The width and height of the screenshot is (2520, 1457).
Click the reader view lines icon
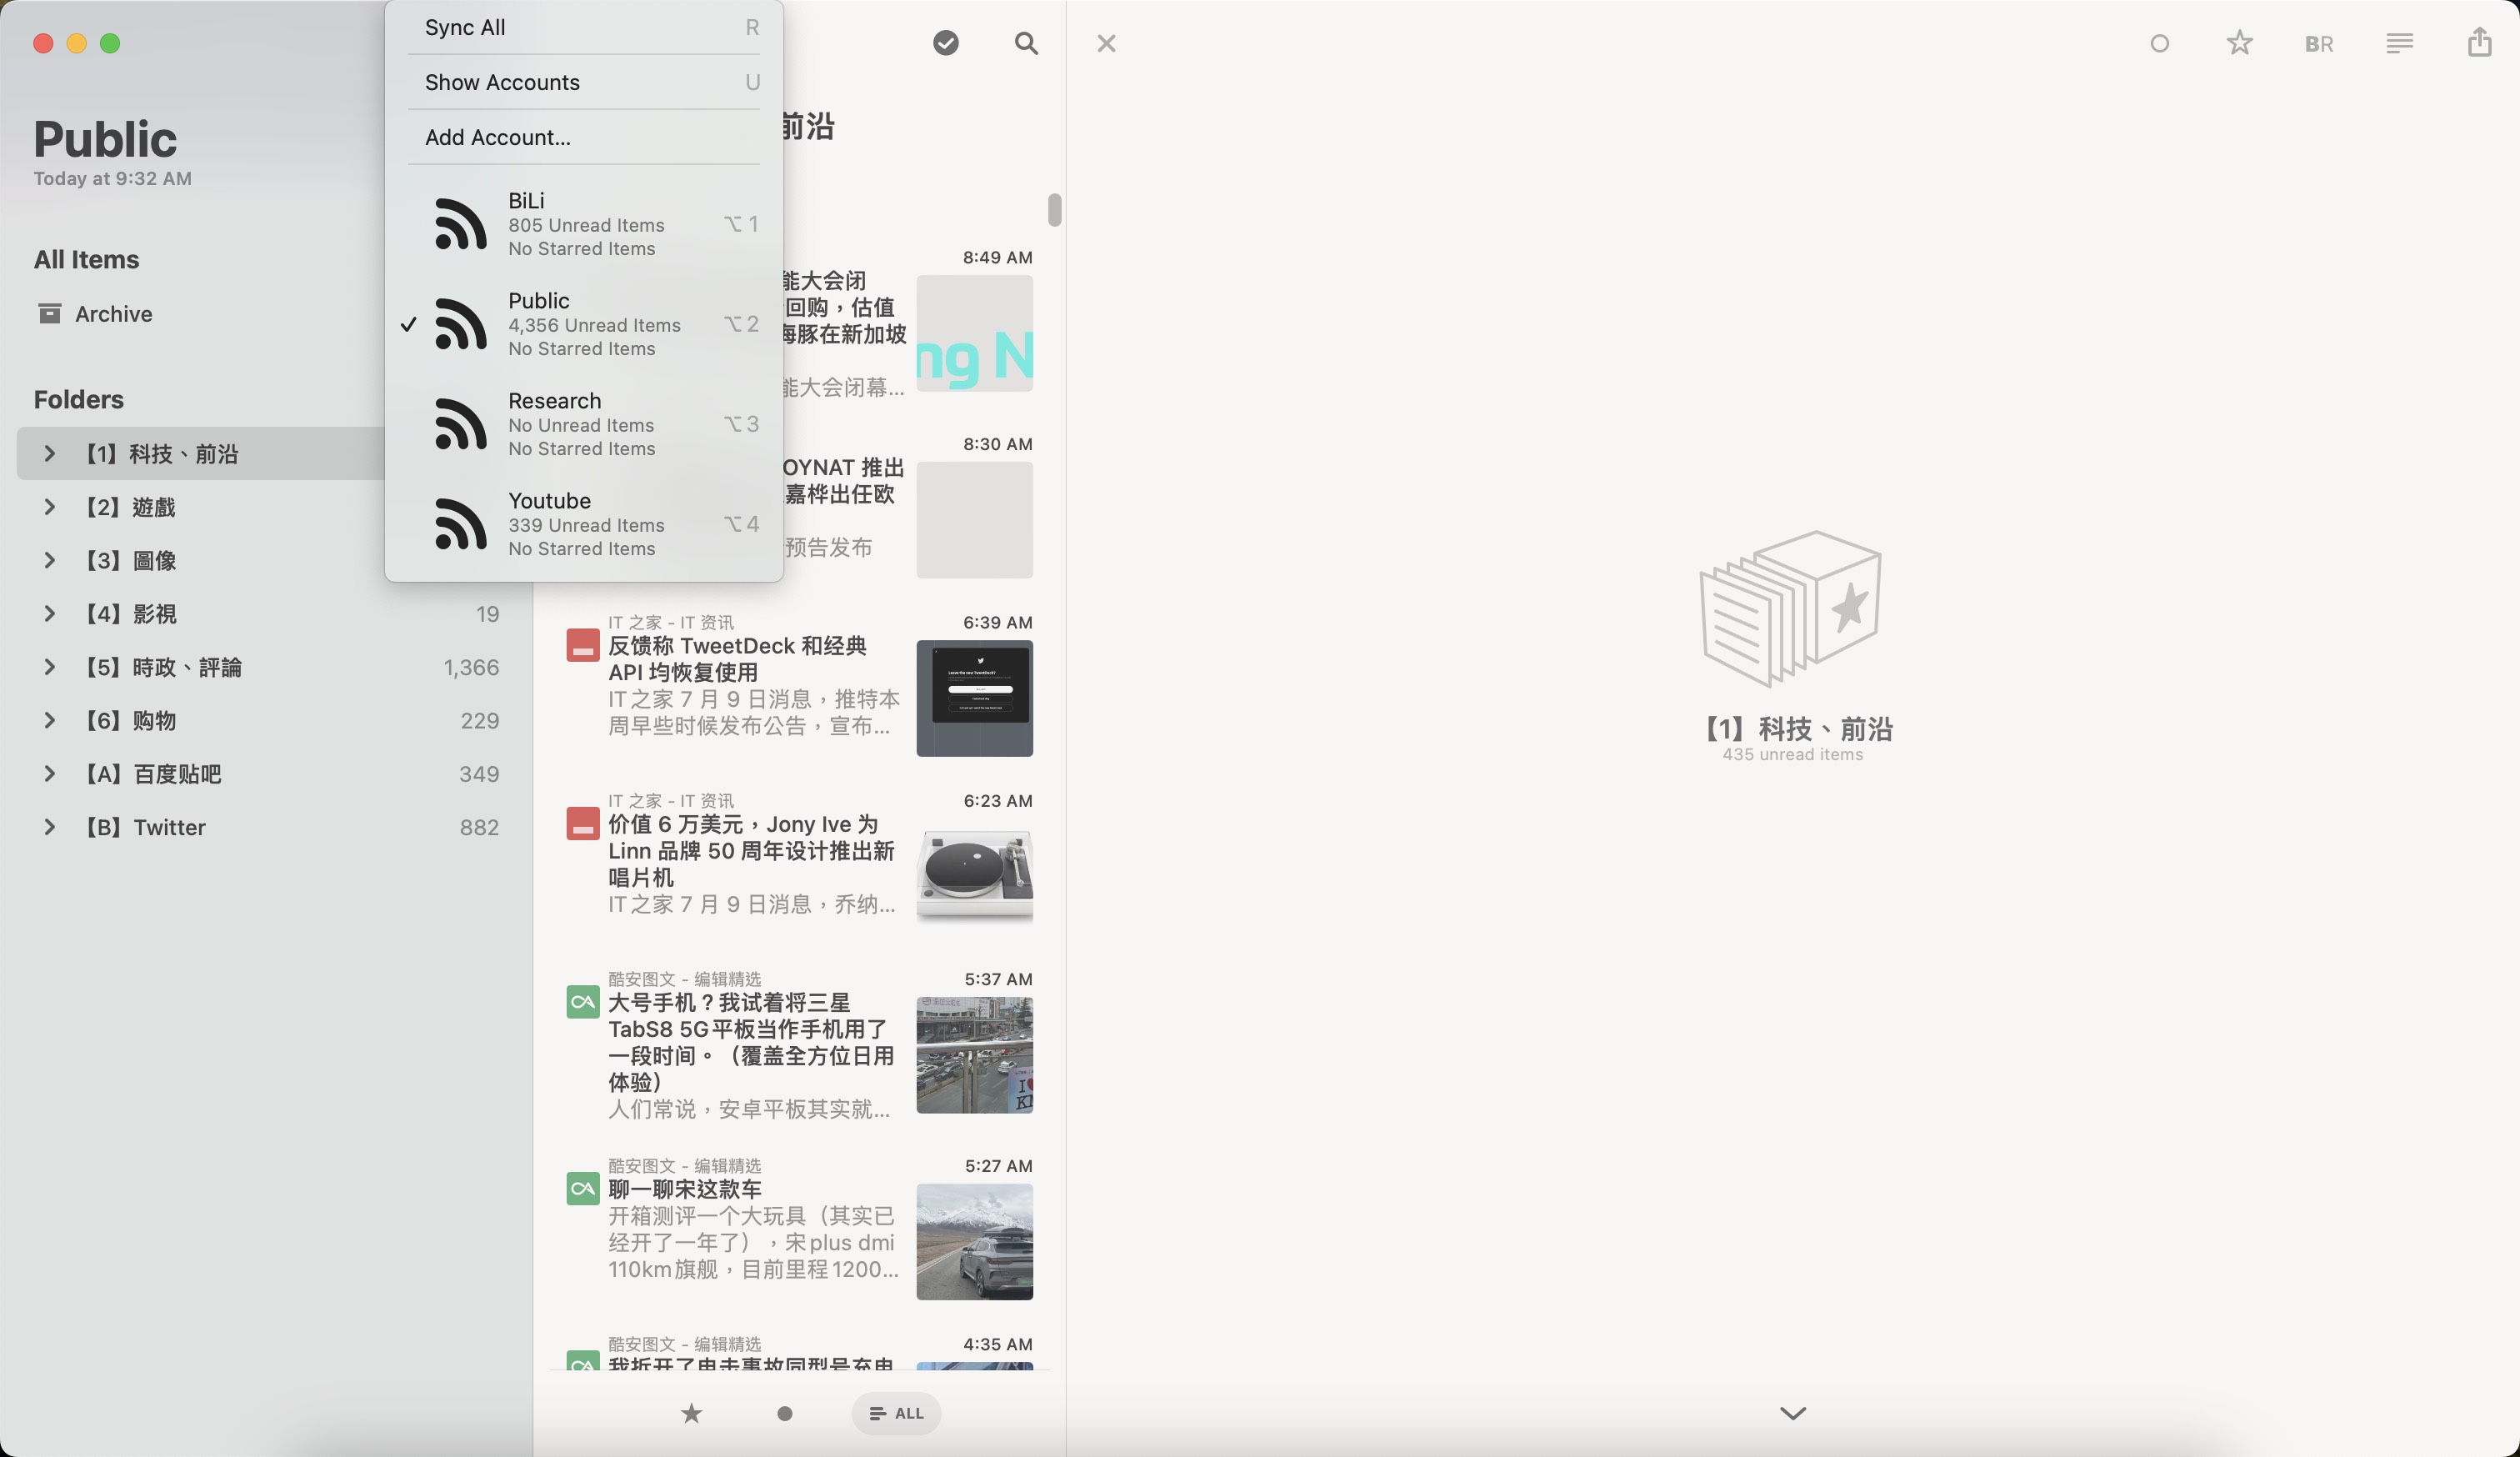point(2399,43)
